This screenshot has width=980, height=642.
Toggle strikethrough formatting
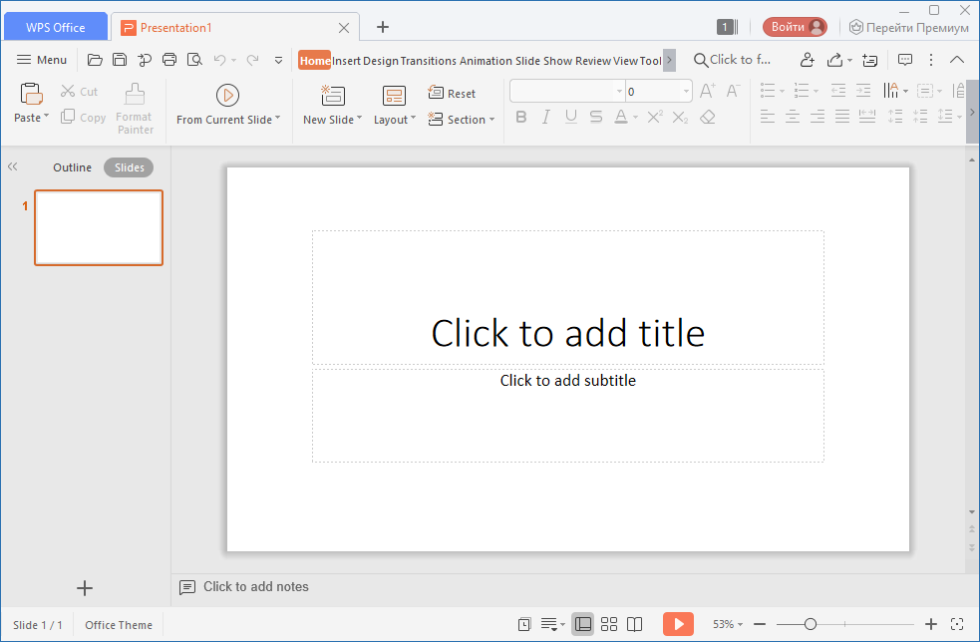(x=595, y=117)
